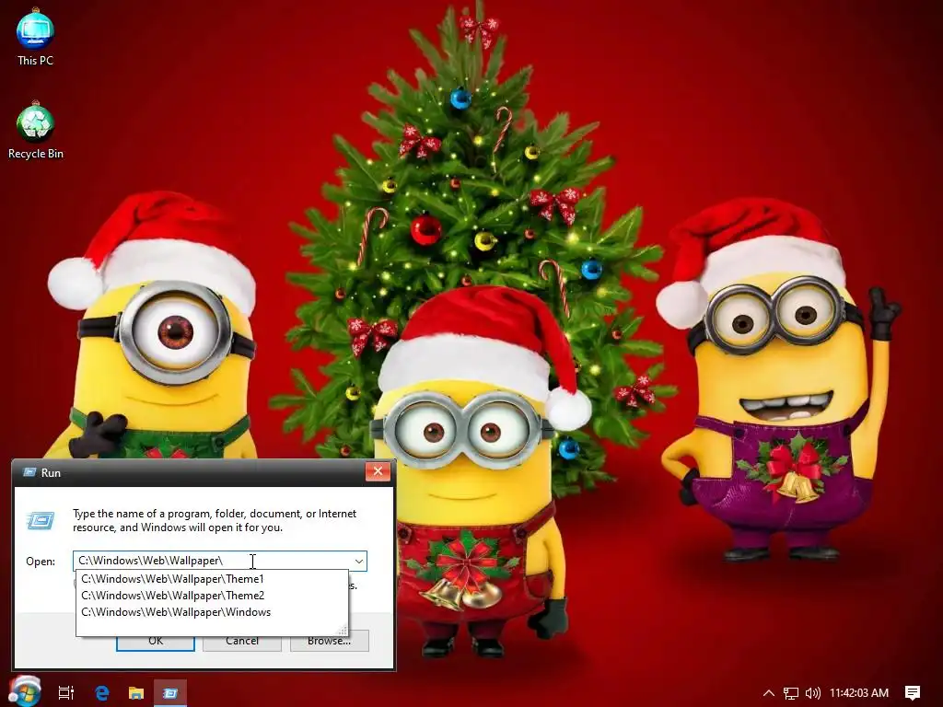Open the This PC desktop icon

coord(35,37)
